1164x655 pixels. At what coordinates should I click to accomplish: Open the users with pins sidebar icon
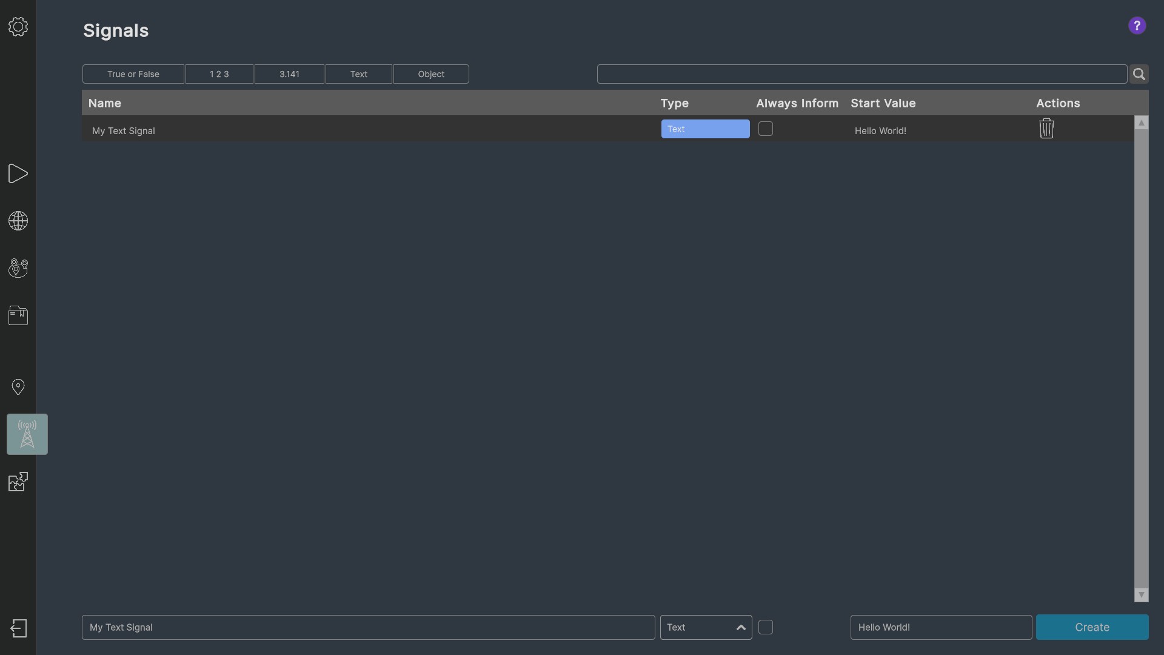(18, 268)
